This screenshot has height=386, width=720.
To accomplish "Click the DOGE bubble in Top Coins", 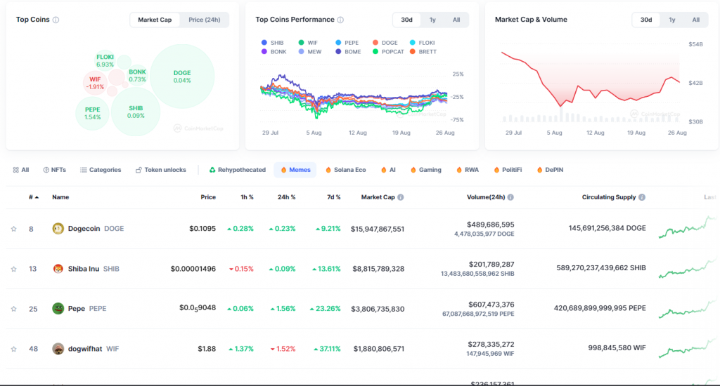I will tap(182, 76).
